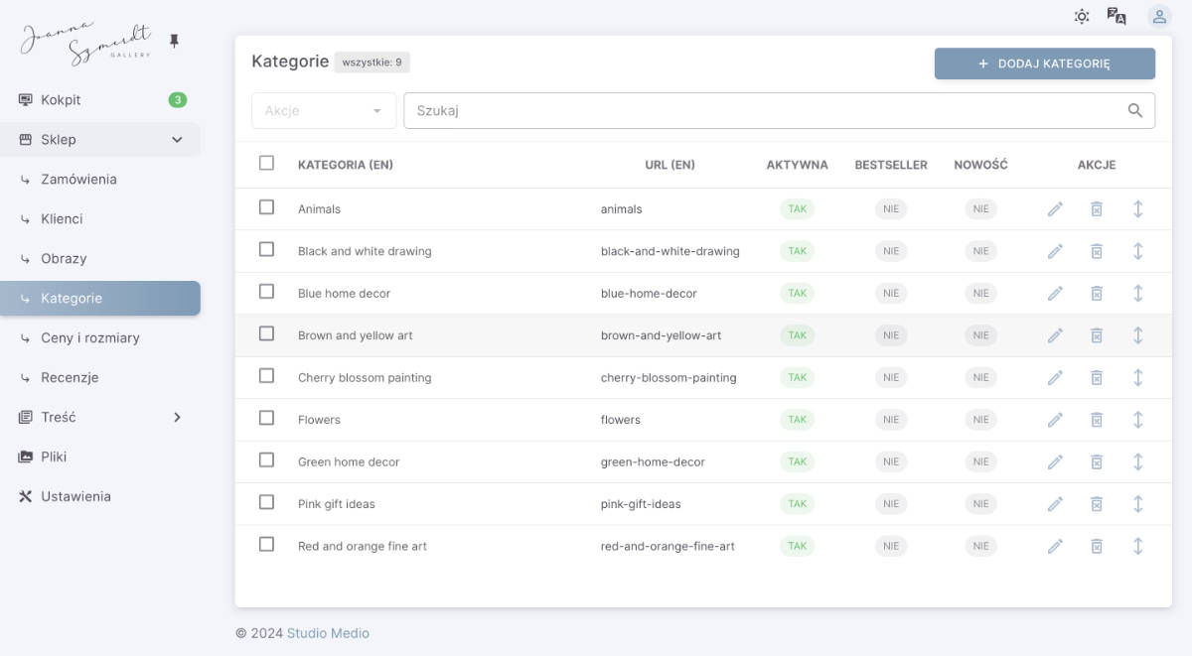Delete the Pink gift ideas category
The height and width of the screenshot is (656, 1192).
1097,504
